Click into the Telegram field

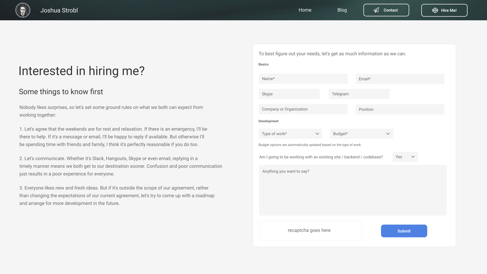tap(359, 94)
